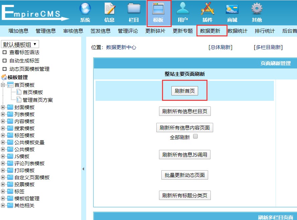Enable the 全部刷新 checkbox
The width and height of the screenshot is (297, 220).
195,136
